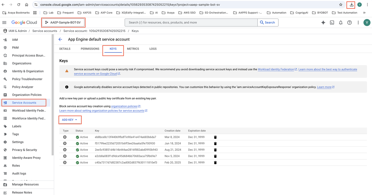The image size is (372, 195).
Task: Delete key created Nov 5, 2024
Action: tap(215, 156)
